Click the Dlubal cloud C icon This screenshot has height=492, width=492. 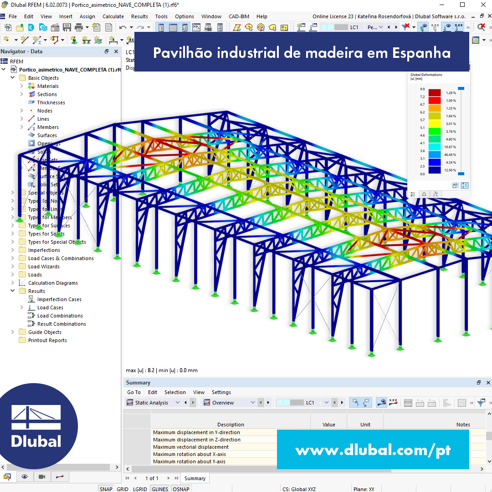coord(31,28)
